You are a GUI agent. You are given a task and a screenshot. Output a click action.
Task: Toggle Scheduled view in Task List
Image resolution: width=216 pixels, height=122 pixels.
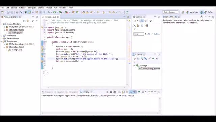(x=145, y=21)
